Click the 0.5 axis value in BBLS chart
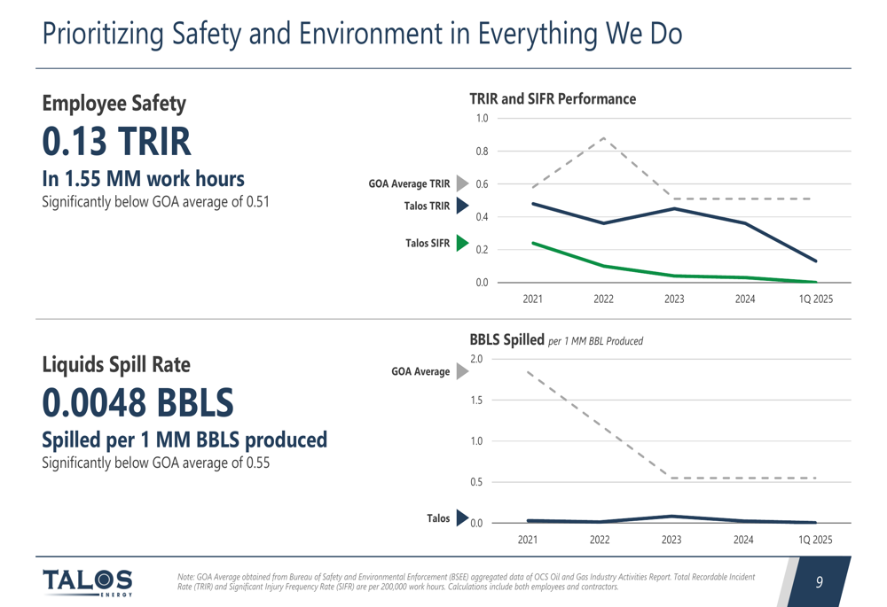The width and height of the screenshot is (887, 607). pos(476,482)
